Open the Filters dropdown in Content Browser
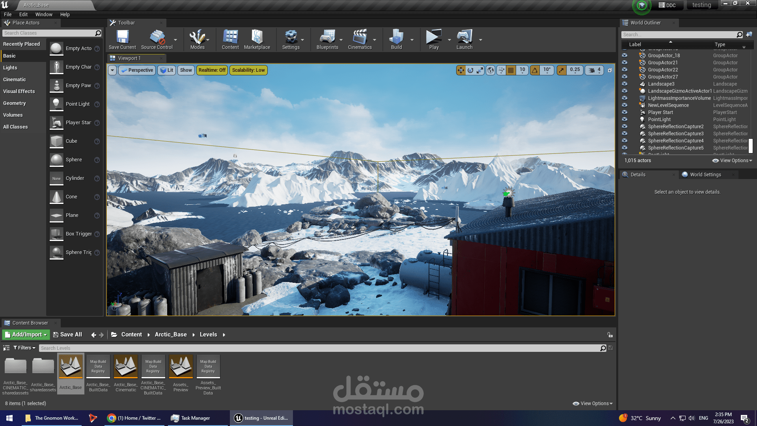The width and height of the screenshot is (757, 426). 24,348
